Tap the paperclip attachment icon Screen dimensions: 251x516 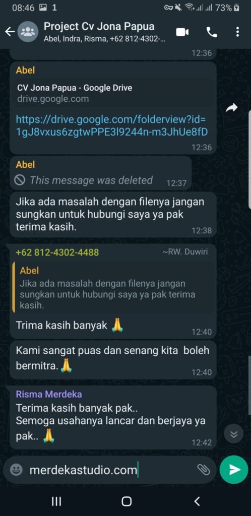tap(203, 470)
